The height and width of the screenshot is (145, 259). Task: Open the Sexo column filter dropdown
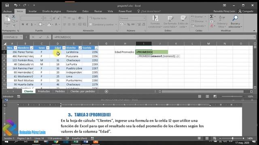(x=48, y=48)
